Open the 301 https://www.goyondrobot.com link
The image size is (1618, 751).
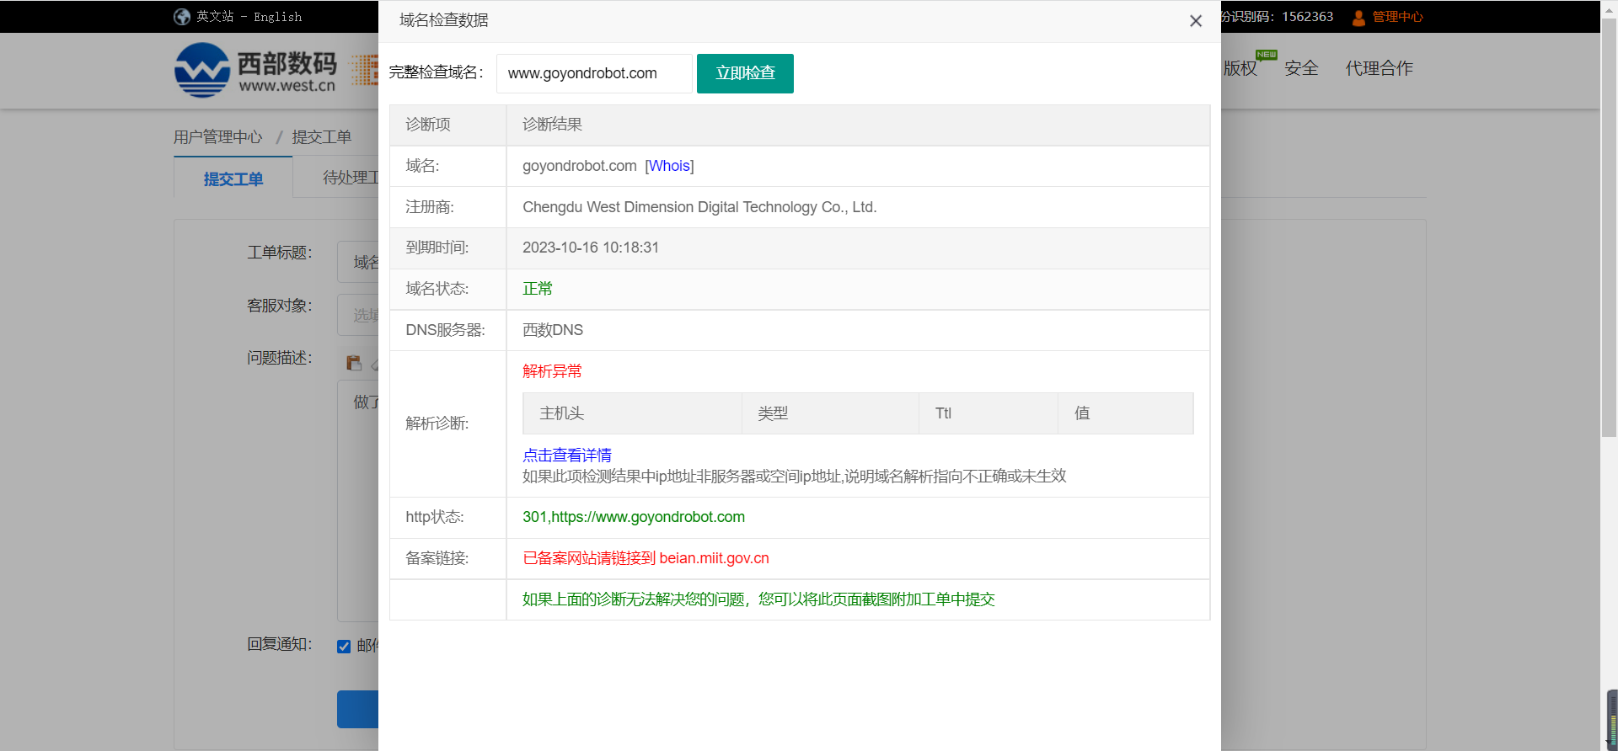point(633,517)
